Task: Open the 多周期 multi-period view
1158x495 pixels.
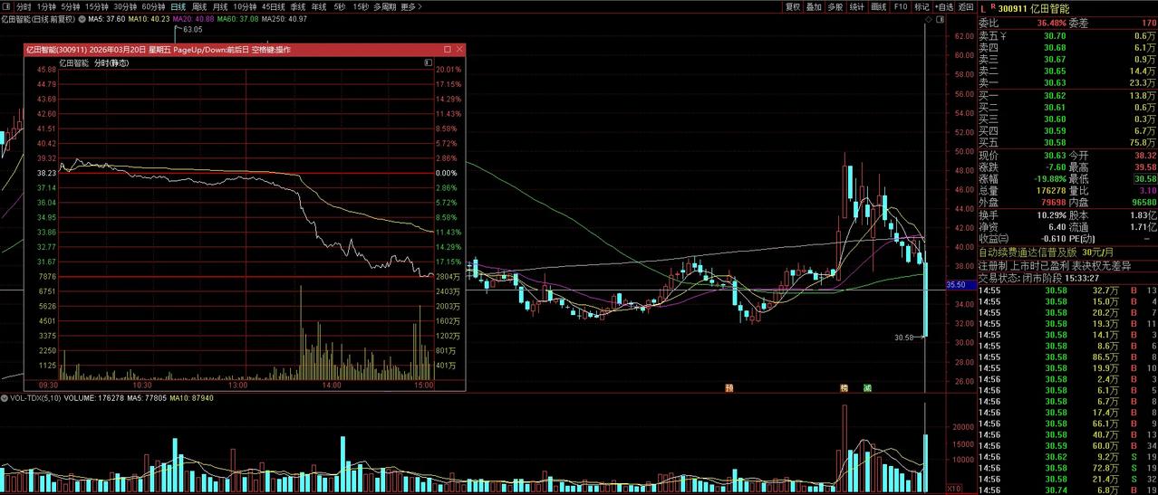Action: click(384, 6)
